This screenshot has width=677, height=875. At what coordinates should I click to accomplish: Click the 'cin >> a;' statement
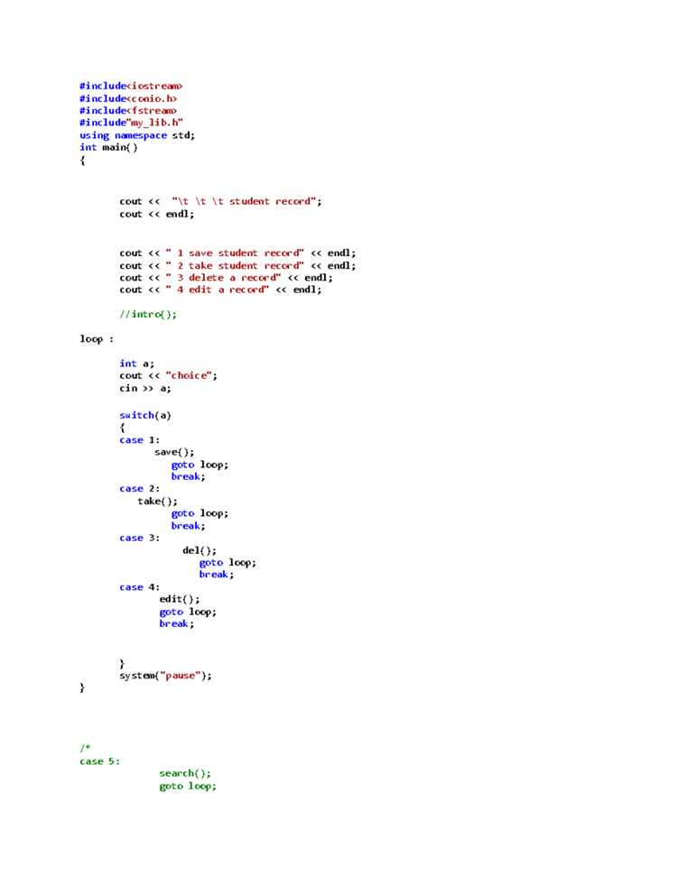click(x=145, y=388)
